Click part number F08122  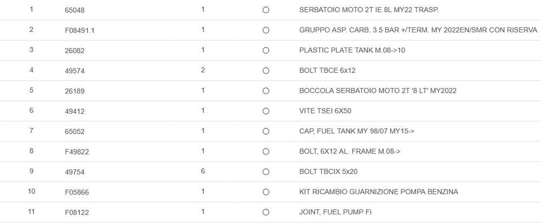[77, 212]
